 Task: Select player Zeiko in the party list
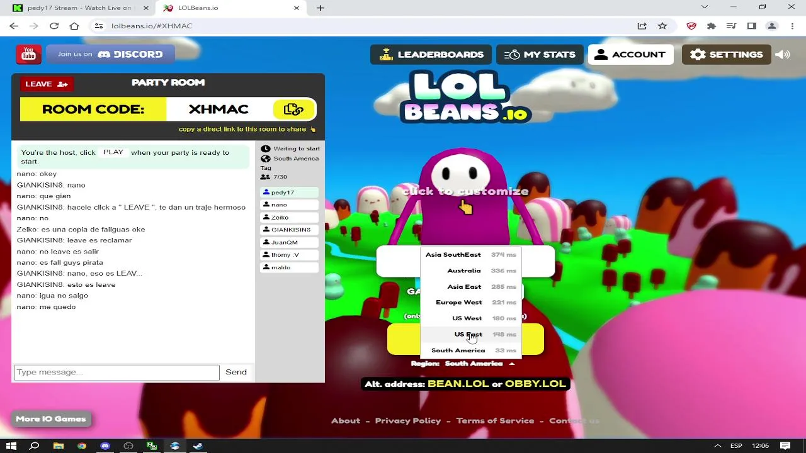pos(289,218)
